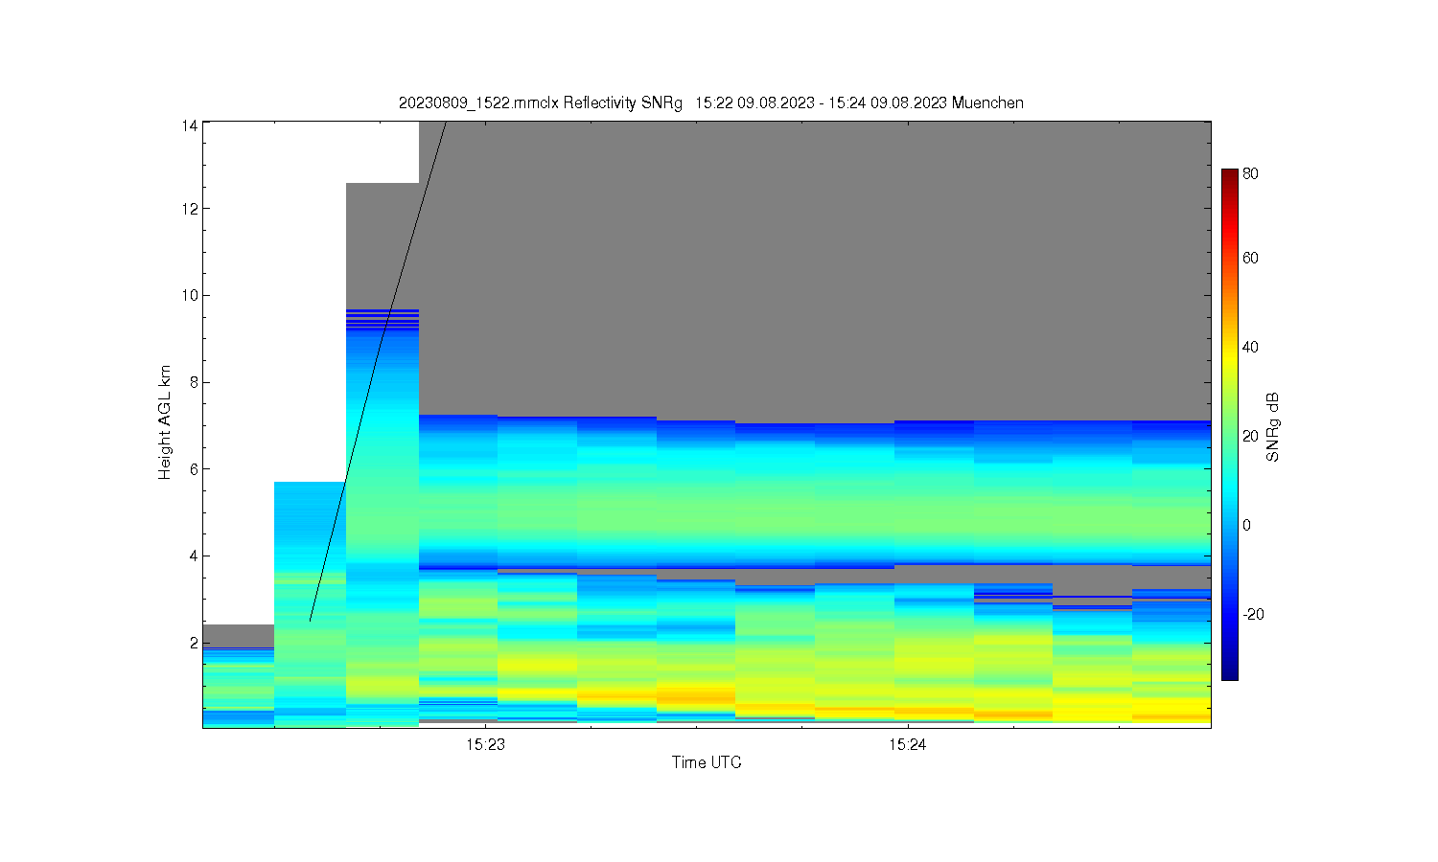The image size is (1438, 862).
Task: Select the 'Height AGL km' axis label
Action: coord(164,422)
